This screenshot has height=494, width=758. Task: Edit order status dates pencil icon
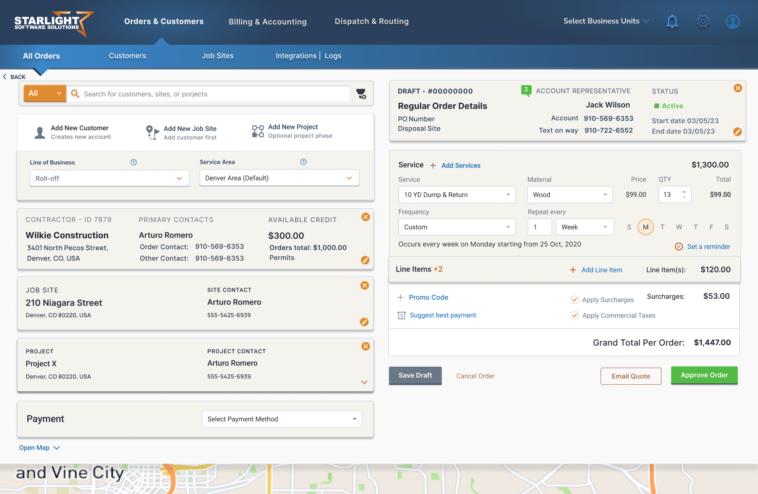737,131
